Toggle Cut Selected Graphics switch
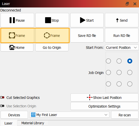Screen dimensions: 139x126 2,97
